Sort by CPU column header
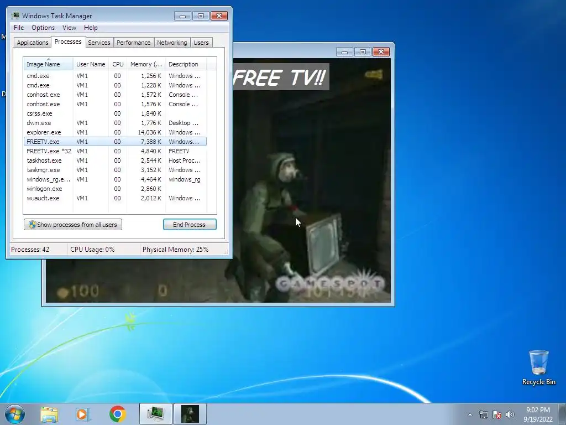 coord(118,64)
